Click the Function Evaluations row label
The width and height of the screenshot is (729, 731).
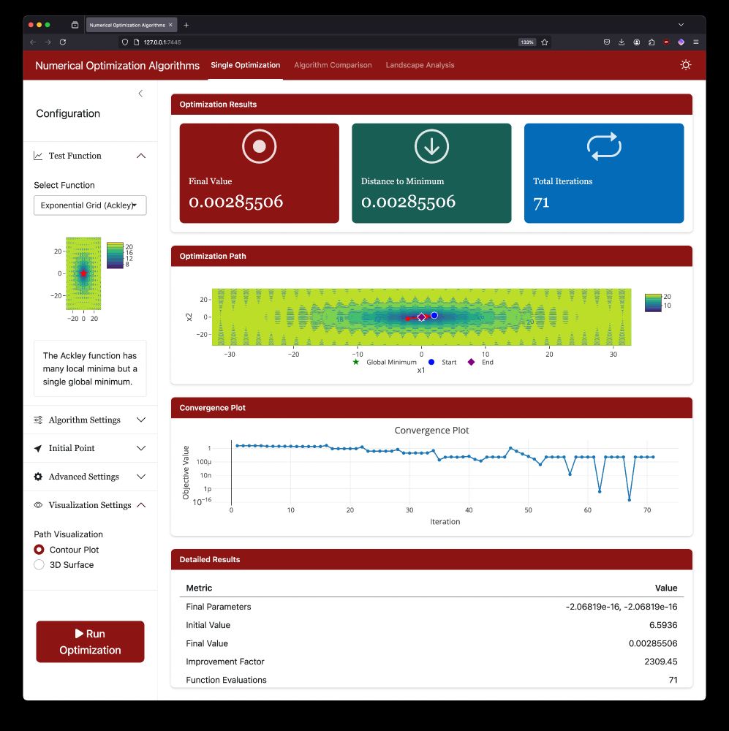[226, 680]
